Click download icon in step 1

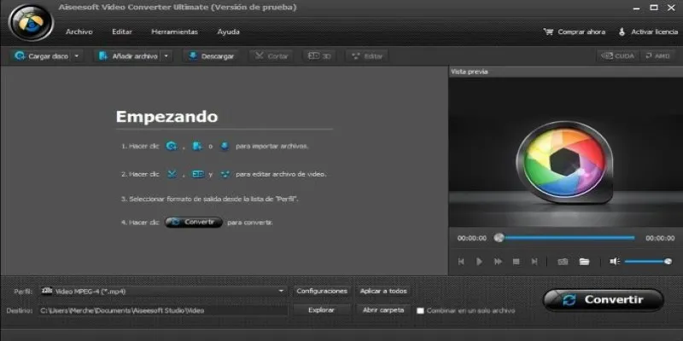point(225,147)
